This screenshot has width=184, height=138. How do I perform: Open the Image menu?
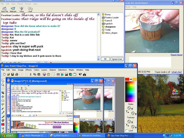click(x=21, y=70)
